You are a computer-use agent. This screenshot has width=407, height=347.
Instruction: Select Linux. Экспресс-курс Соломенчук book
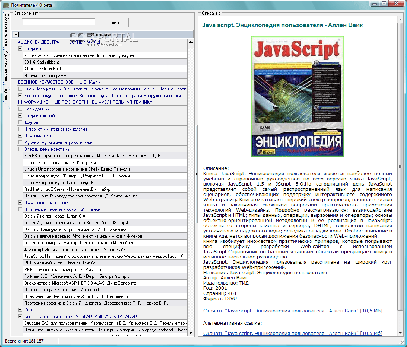point(105,183)
